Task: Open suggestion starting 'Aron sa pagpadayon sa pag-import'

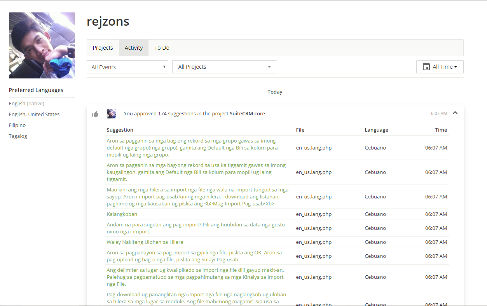Action: tap(194, 256)
